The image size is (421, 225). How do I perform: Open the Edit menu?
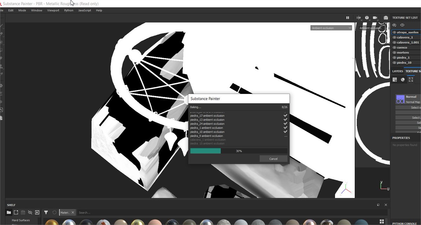coord(11,10)
